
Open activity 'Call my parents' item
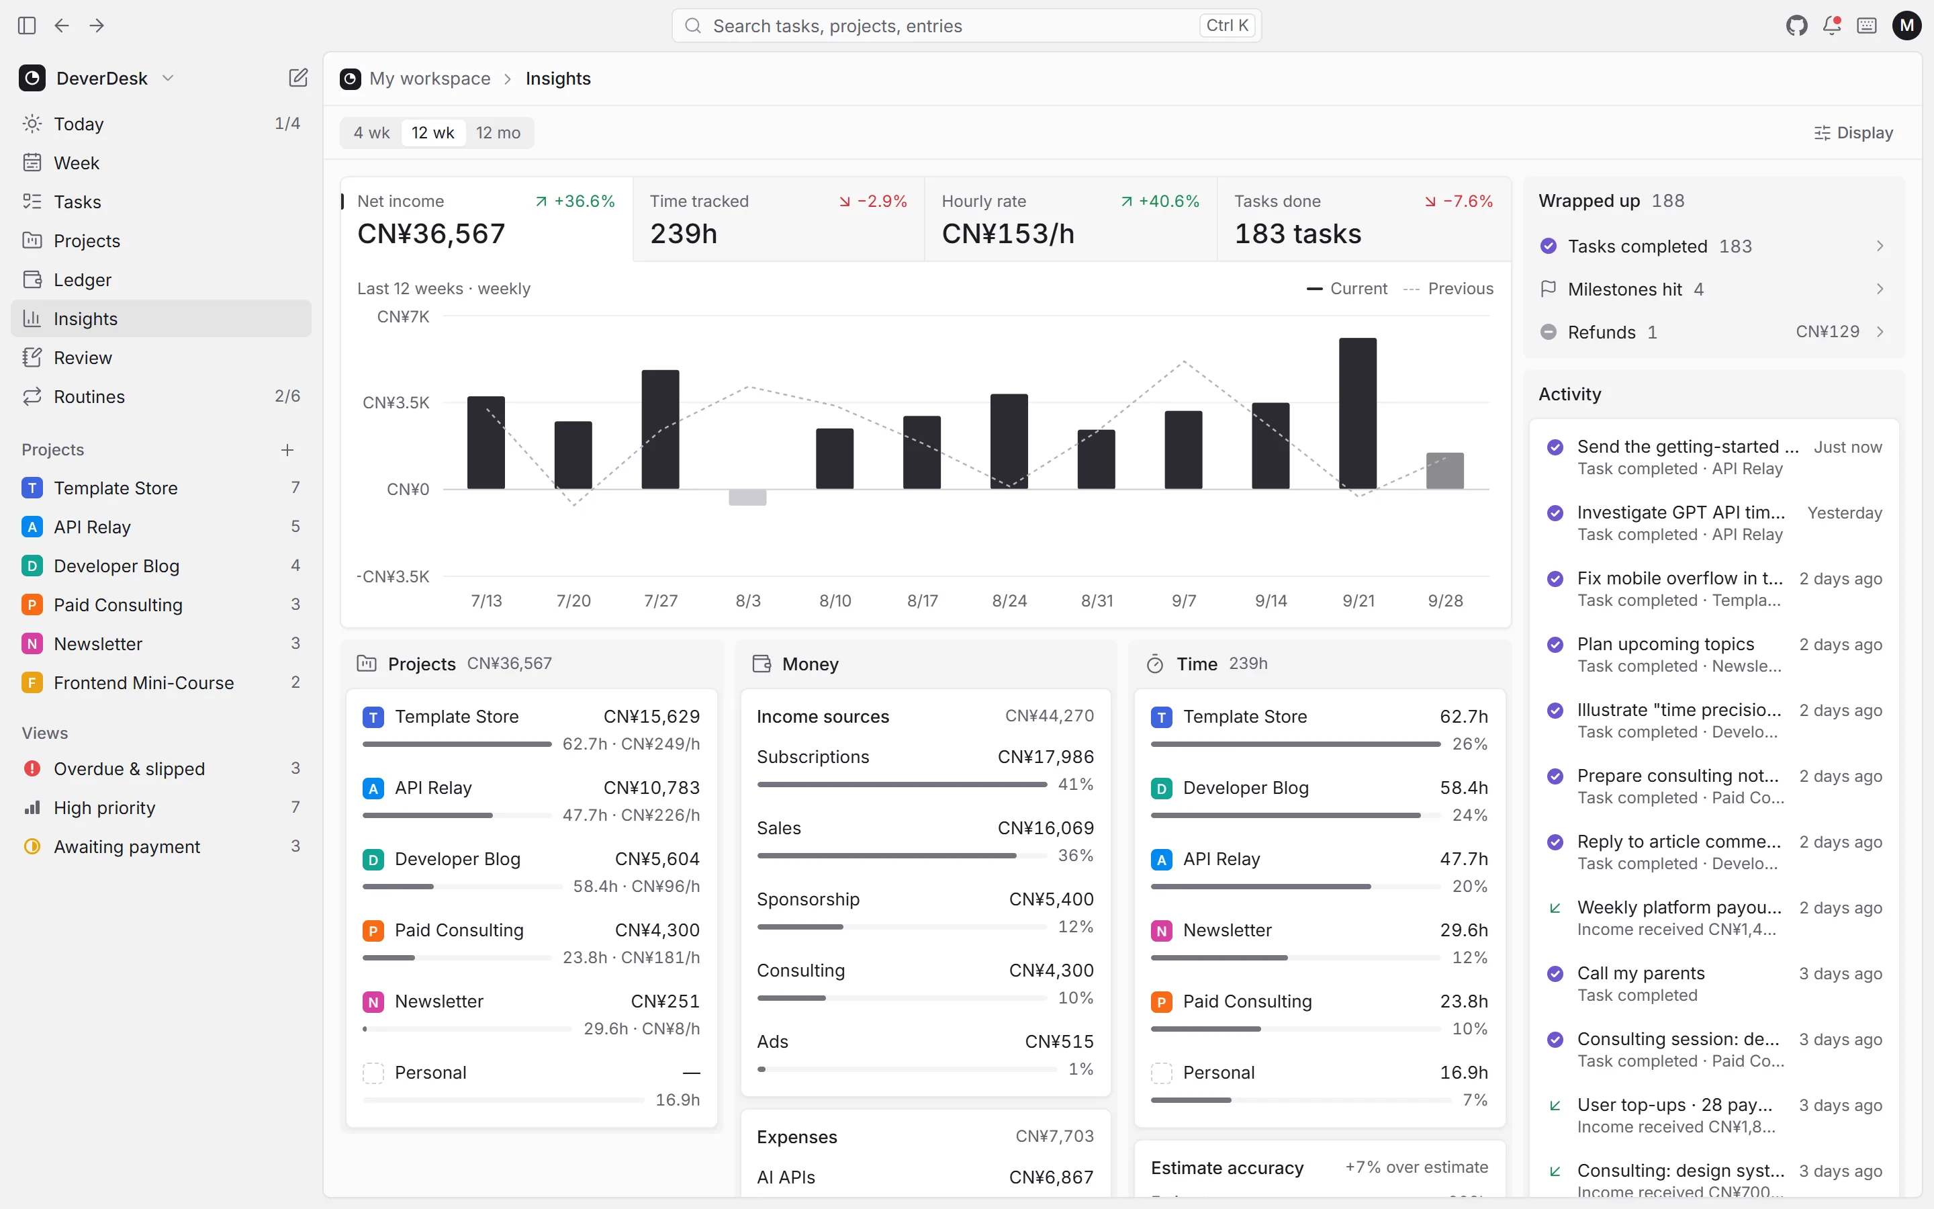tap(1714, 983)
